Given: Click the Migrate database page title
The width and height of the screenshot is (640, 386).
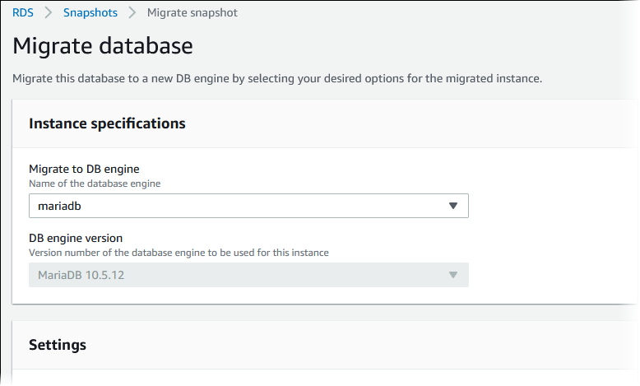Looking at the screenshot, I should [103, 45].
